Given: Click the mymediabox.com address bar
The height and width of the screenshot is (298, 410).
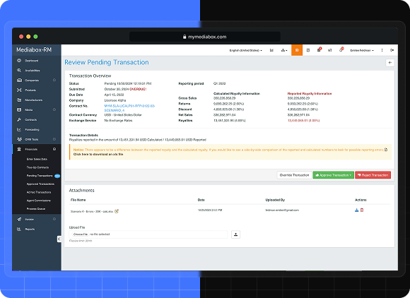Looking at the screenshot, I should 205,37.
